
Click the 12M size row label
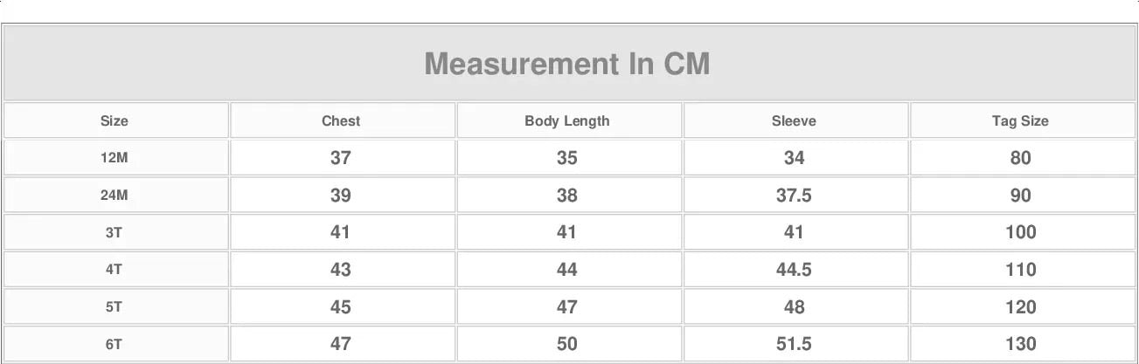click(115, 158)
